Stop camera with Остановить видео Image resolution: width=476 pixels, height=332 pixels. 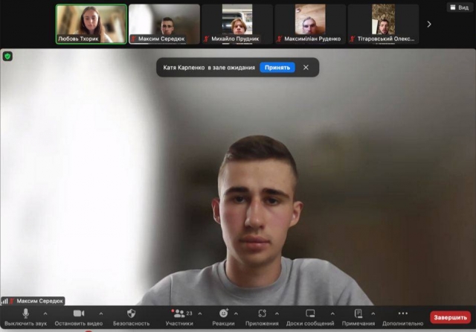(79, 317)
